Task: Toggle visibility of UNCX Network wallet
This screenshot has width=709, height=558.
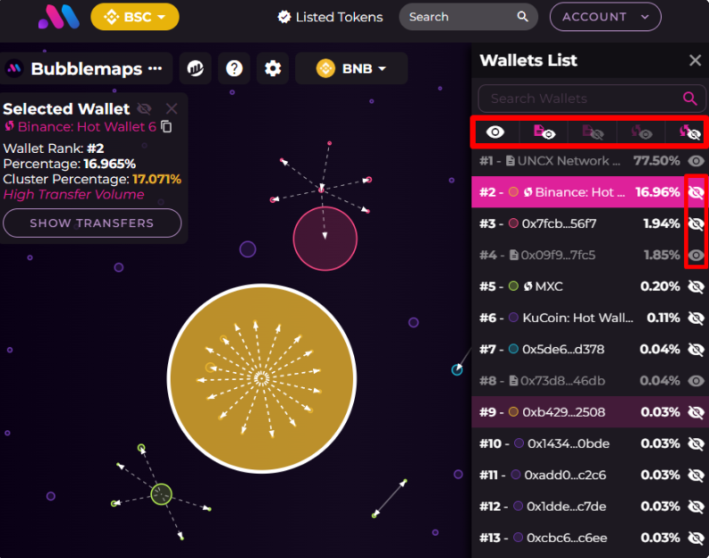Action: tap(696, 161)
